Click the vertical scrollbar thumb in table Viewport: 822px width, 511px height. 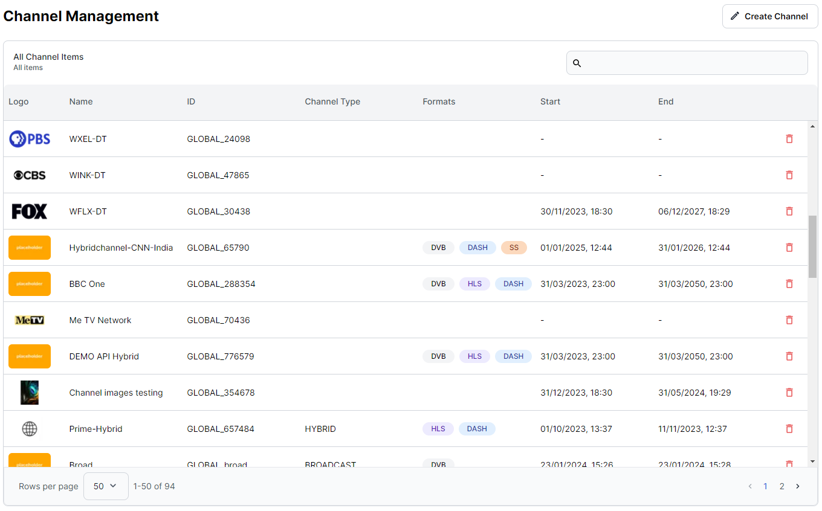click(812, 246)
